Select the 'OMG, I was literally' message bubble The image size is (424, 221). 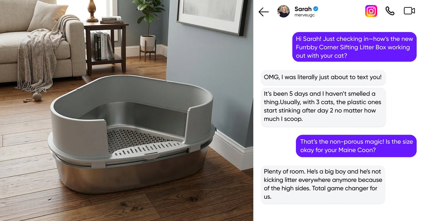tap(323, 77)
